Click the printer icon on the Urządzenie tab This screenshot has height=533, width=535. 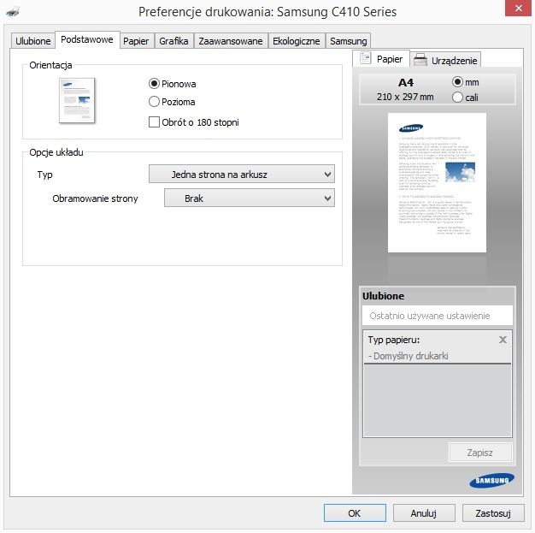point(420,60)
